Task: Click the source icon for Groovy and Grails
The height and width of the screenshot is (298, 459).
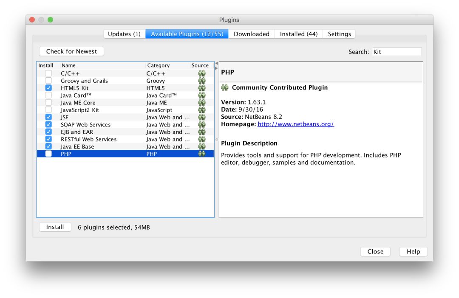Action: [x=201, y=81]
